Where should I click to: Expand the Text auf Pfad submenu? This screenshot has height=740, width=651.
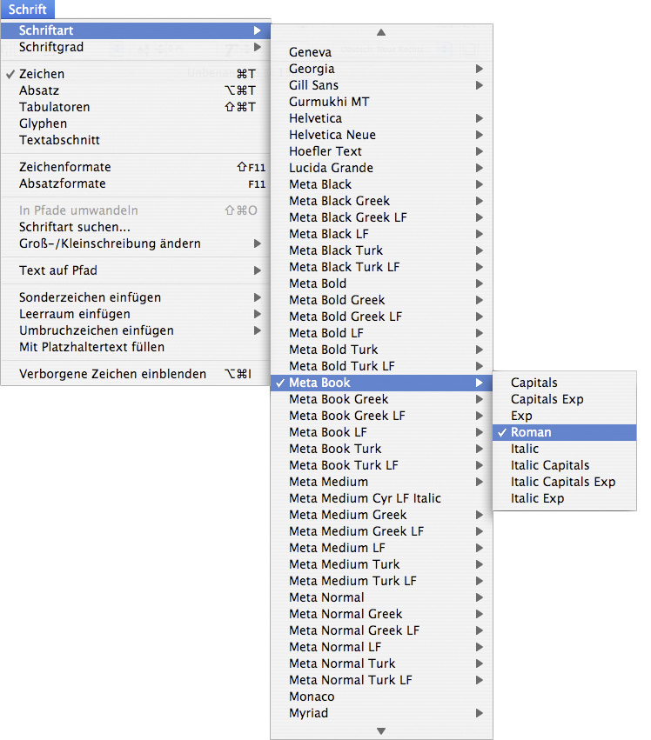pyautogui.click(x=136, y=270)
